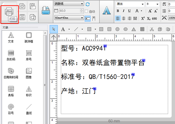The width and height of the screenshot is (175, 124).
Task: Click the character spacing value field
Action: tap(171, 4)
